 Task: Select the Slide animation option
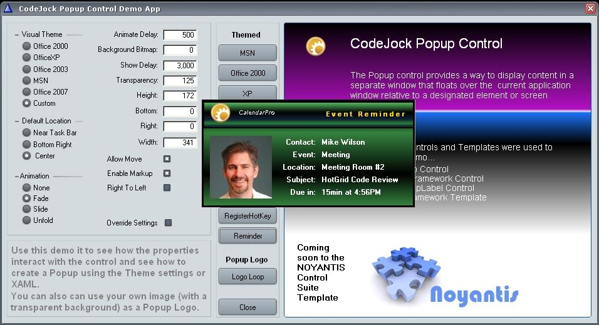pyautogui.click(x=26, y=209)
